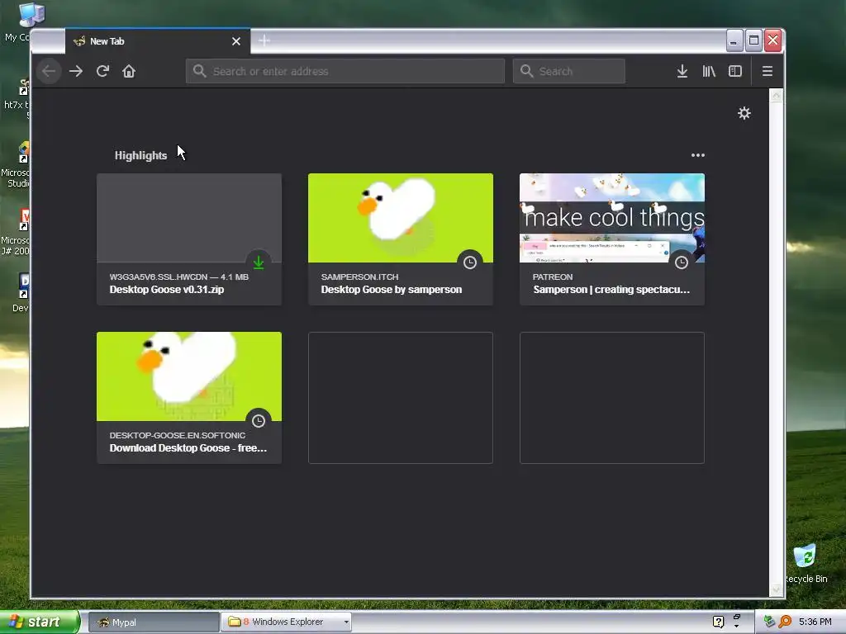Open the Library bookshelf icon
Image resolution: width=846 pixels, height=634 pixels.
tap(708, 71)
